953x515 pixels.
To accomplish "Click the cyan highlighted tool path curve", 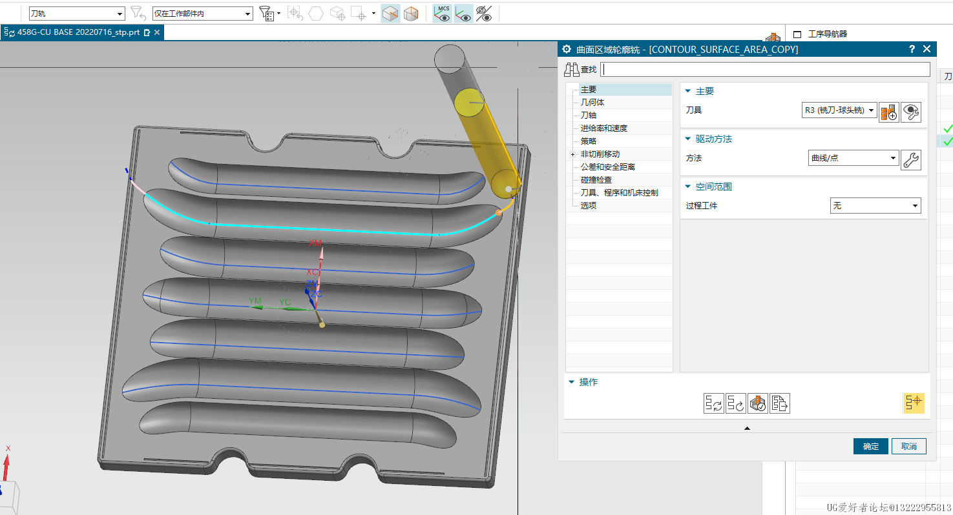I will [323, 228].
